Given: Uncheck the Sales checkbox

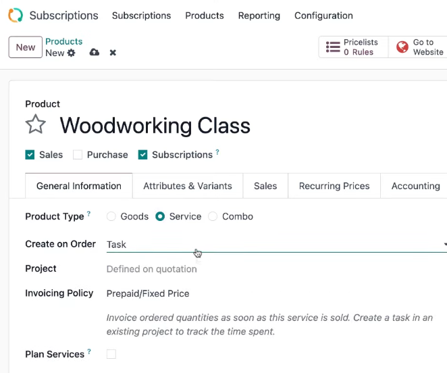Looking at the screenshot, I should (30, 155).
